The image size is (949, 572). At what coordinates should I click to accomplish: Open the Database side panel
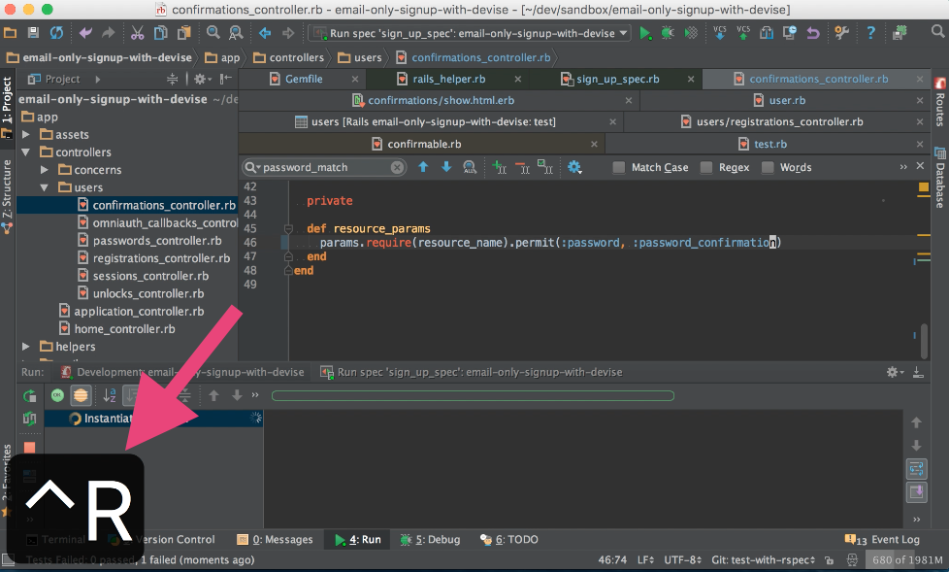(940, 178)
